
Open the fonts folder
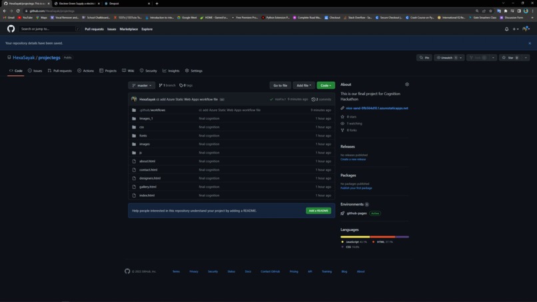(x=143, y=136)
